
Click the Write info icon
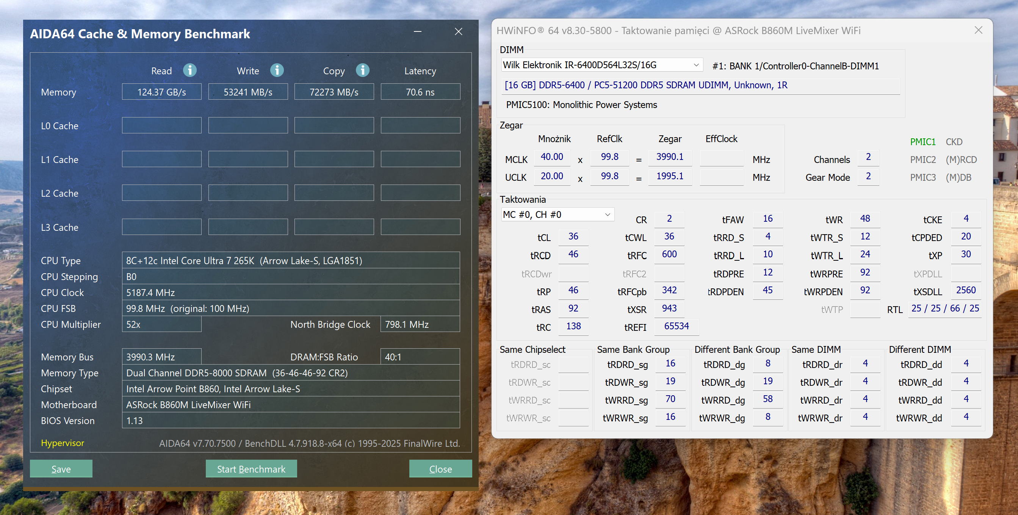(277, 70)
